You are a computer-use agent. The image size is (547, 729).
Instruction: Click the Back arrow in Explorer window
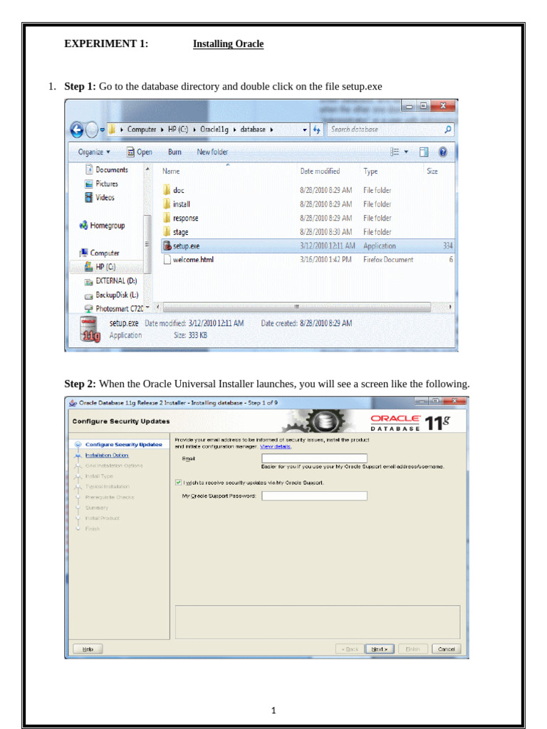77,130
